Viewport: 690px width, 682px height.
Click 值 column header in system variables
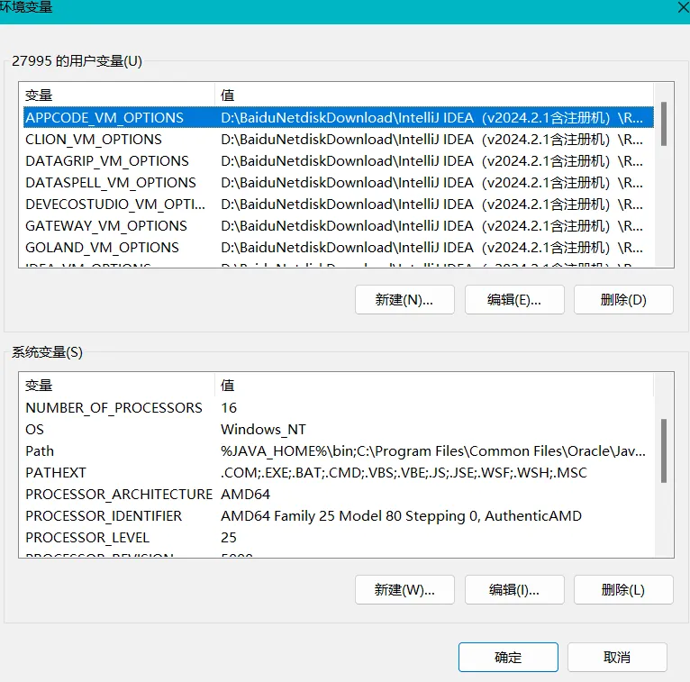pos(228,386)
